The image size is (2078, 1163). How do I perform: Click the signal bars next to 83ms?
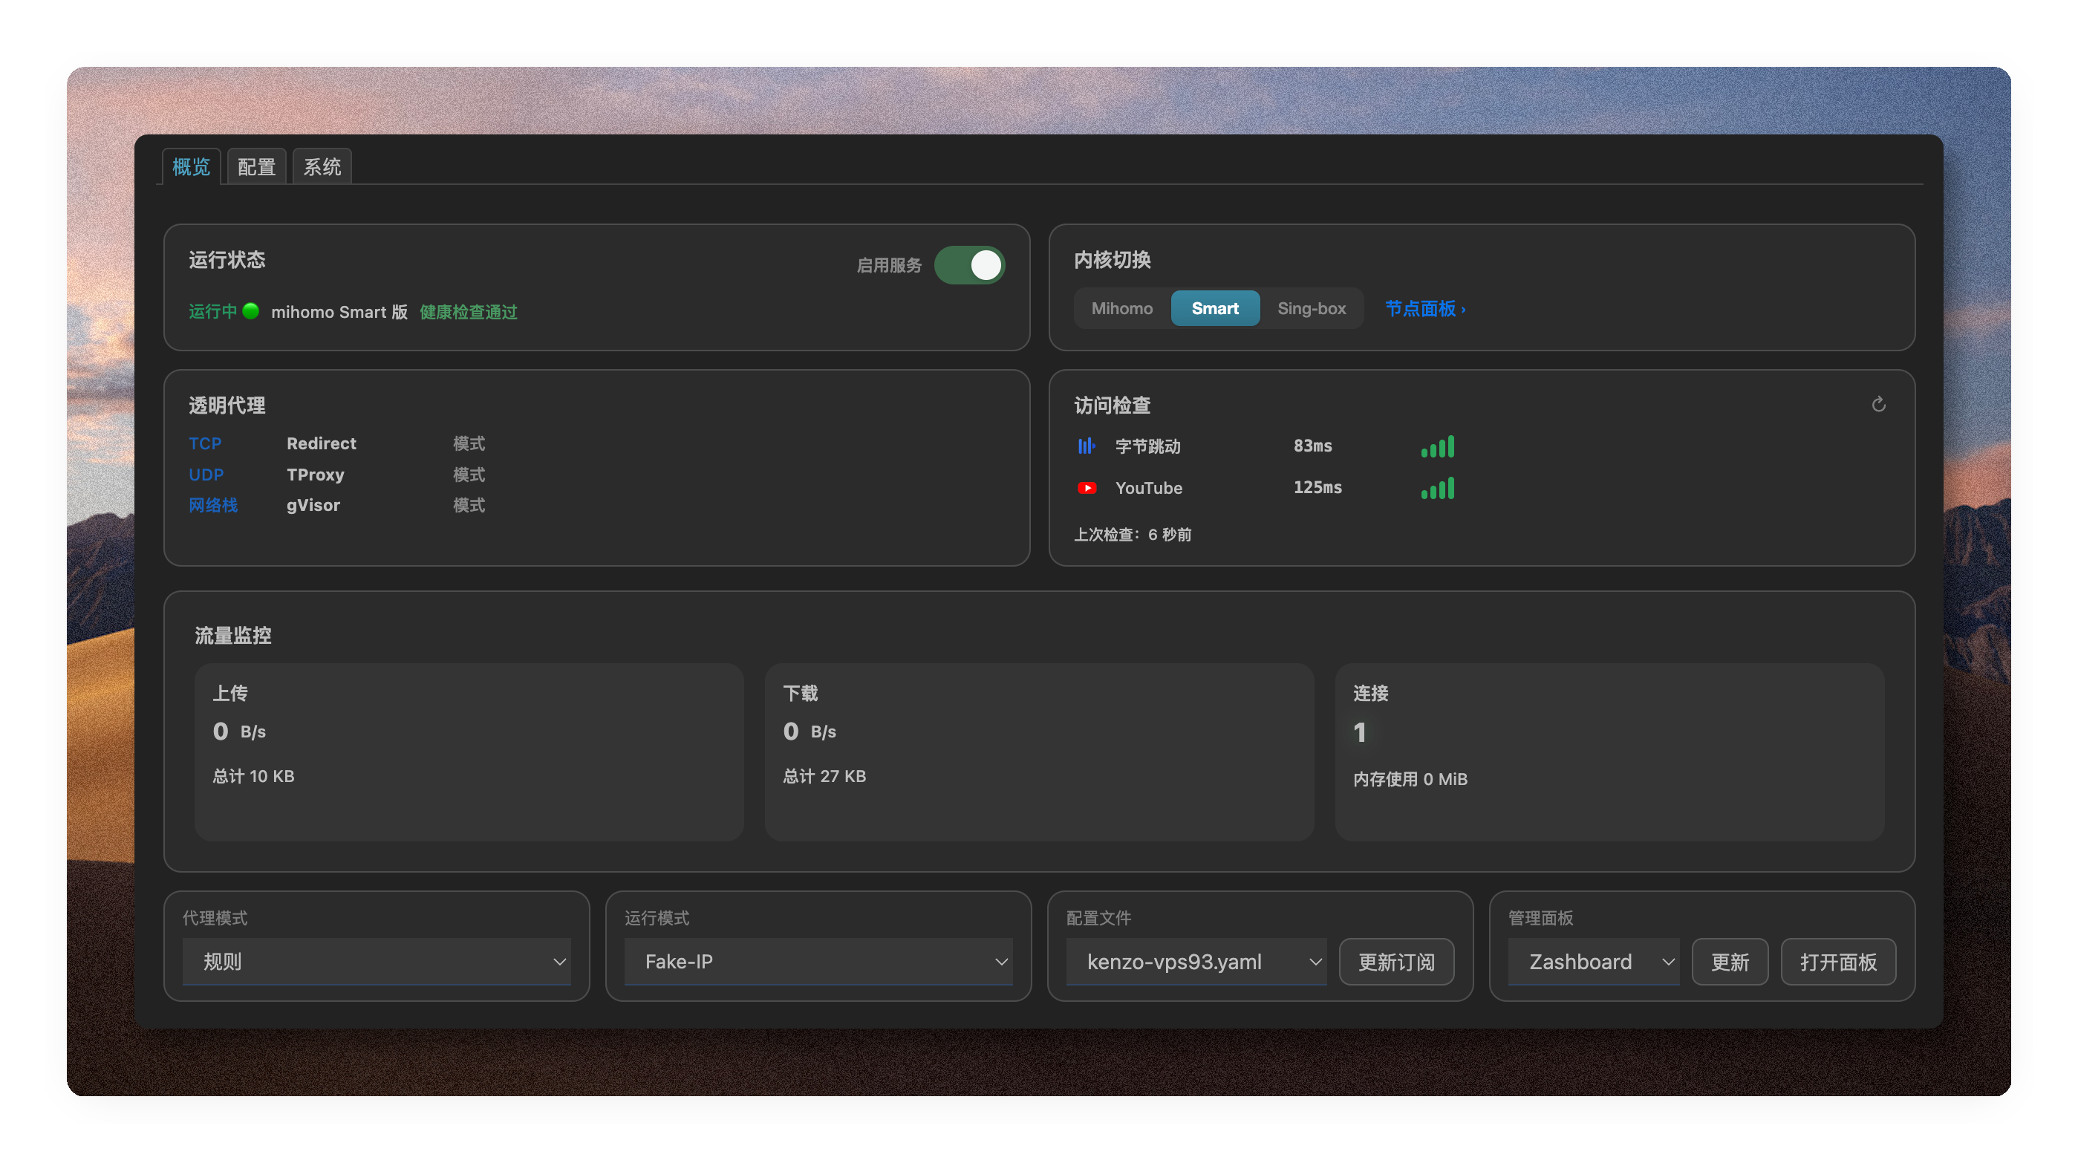(1438, 446)
